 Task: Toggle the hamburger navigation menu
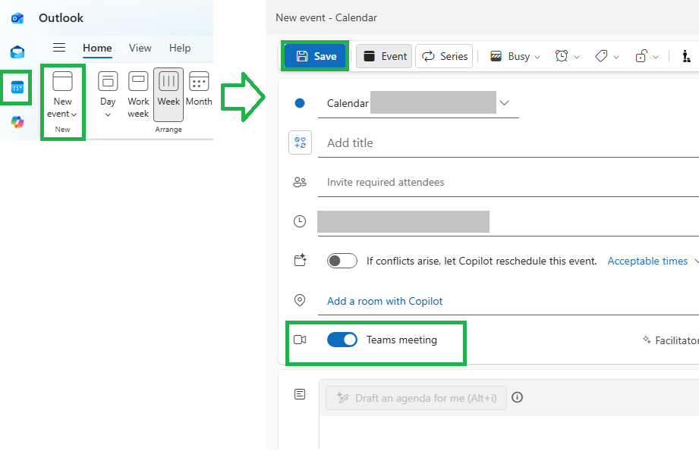59,48
